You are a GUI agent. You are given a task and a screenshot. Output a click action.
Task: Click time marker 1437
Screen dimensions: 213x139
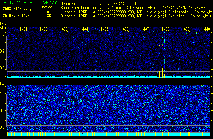tap(145, 29)
